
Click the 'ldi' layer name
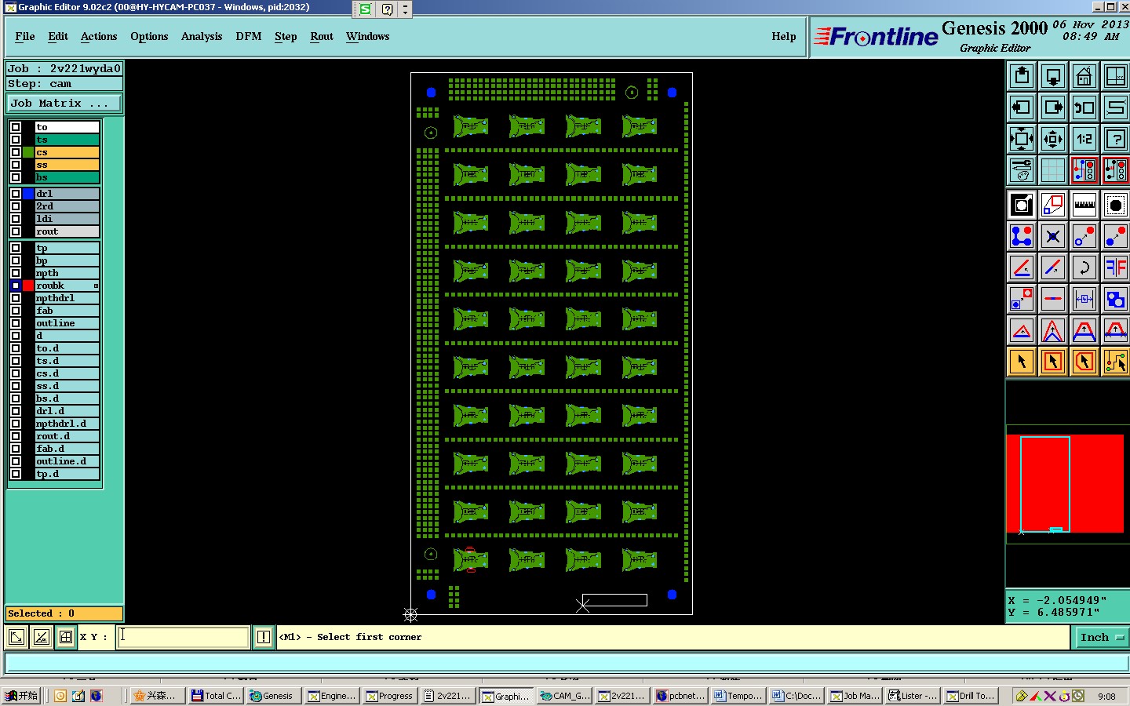[x=67, y=219]
